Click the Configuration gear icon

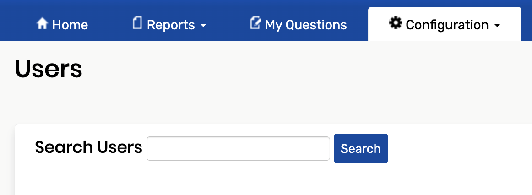395,23
